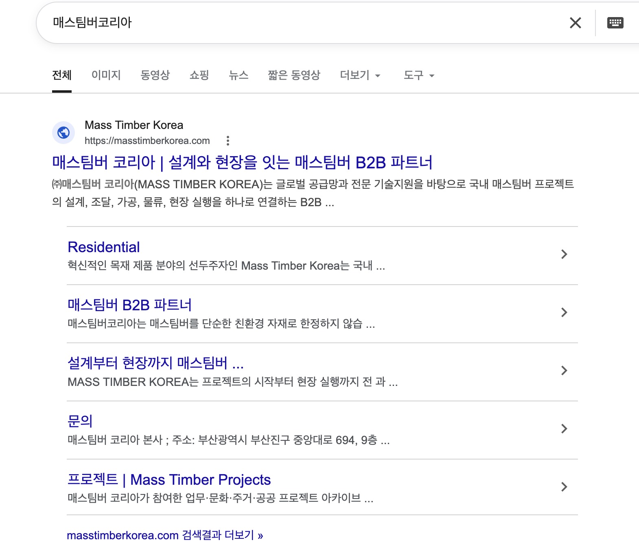Image resolution: width=639 pixels, height=549 pixels.
Task: Expand the Residential sitelink chevron
Action: 564,254
